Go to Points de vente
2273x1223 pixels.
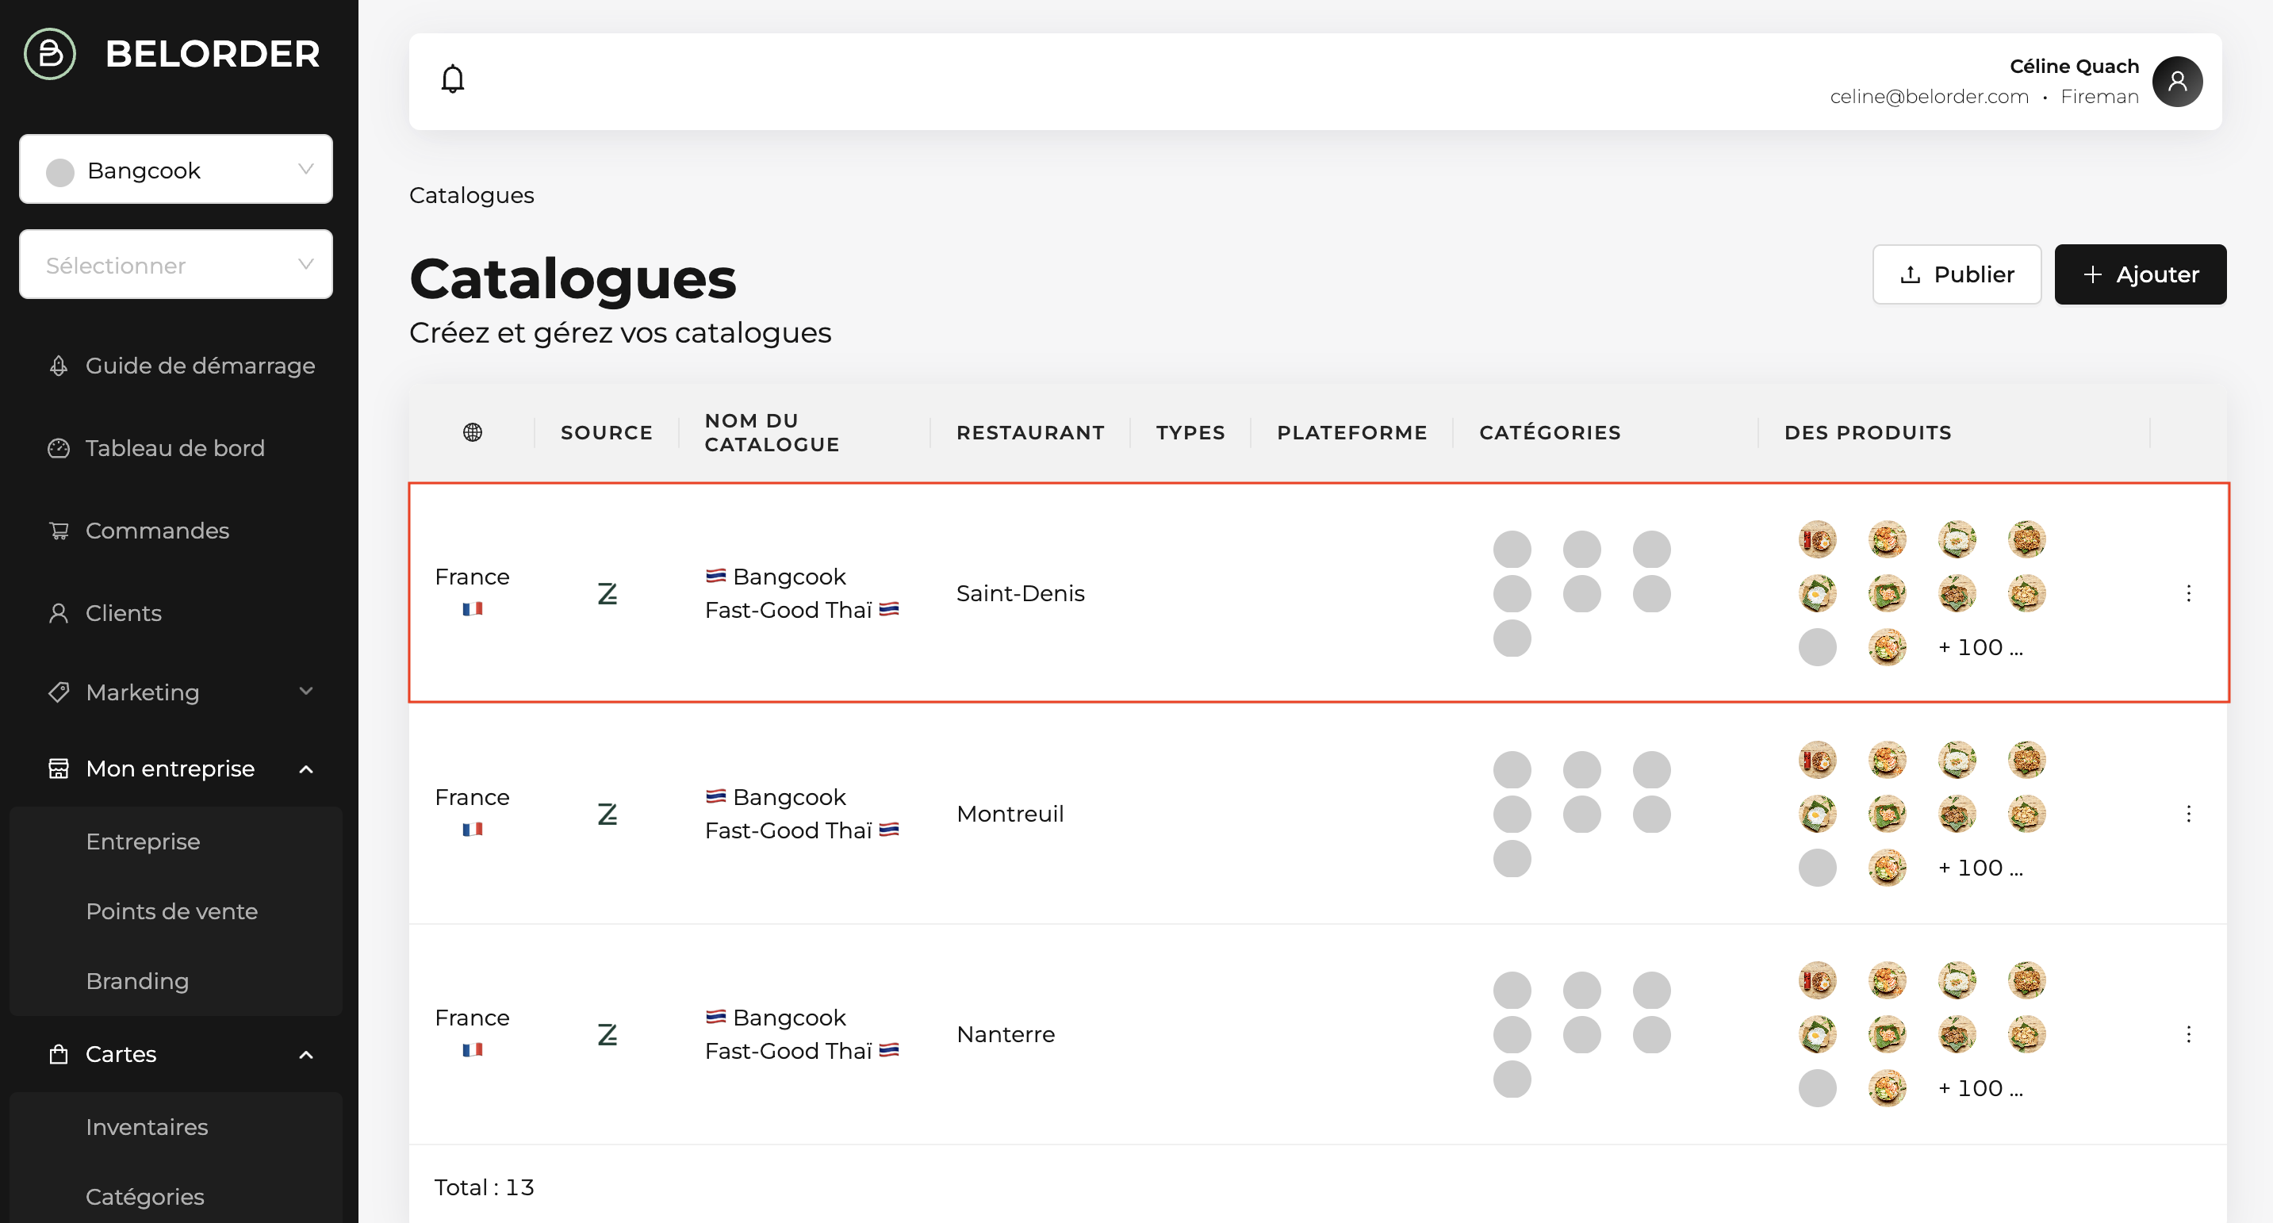click(172, 911)
